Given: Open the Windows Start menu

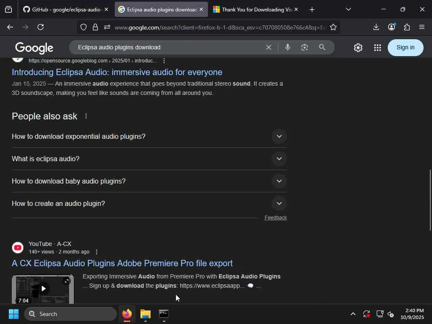Looking at the screenshot, I should [13, 314].
